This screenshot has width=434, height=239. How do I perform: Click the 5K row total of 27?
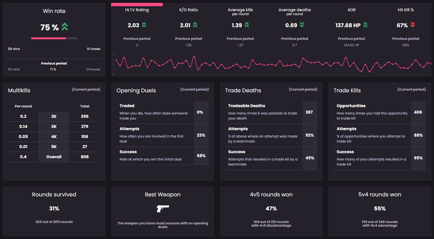(x=85, y=147)
